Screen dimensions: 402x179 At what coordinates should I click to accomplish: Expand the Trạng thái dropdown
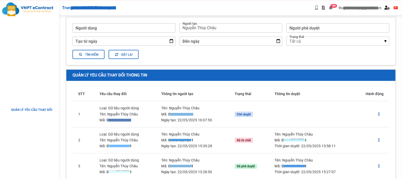337,41
